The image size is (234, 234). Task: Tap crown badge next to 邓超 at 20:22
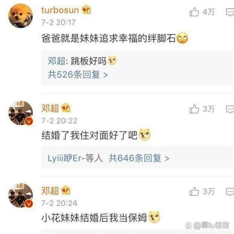tap(66, 108)
